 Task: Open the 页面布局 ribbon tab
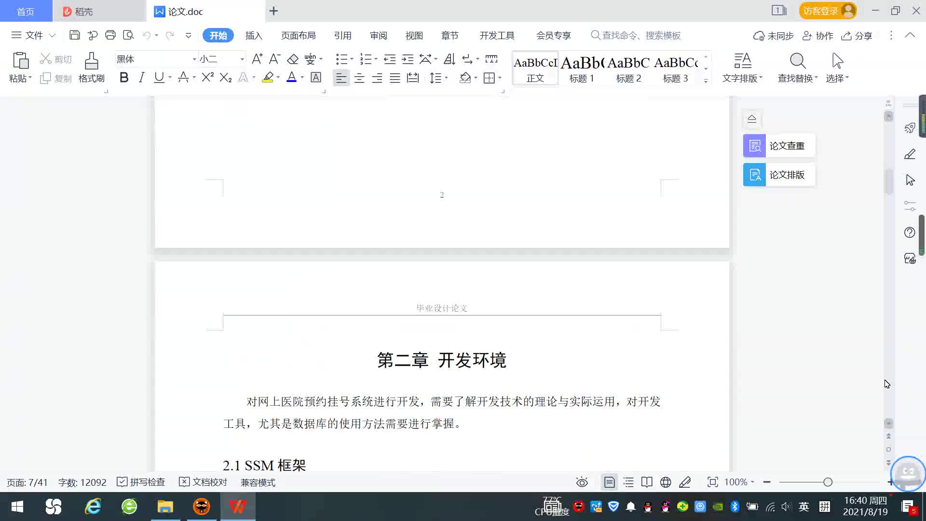(x=298, y=36)
